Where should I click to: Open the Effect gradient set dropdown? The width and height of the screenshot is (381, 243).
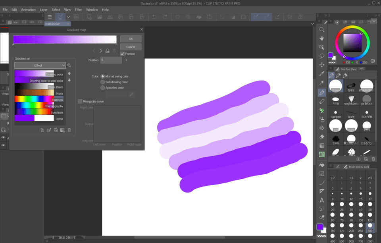40,66
